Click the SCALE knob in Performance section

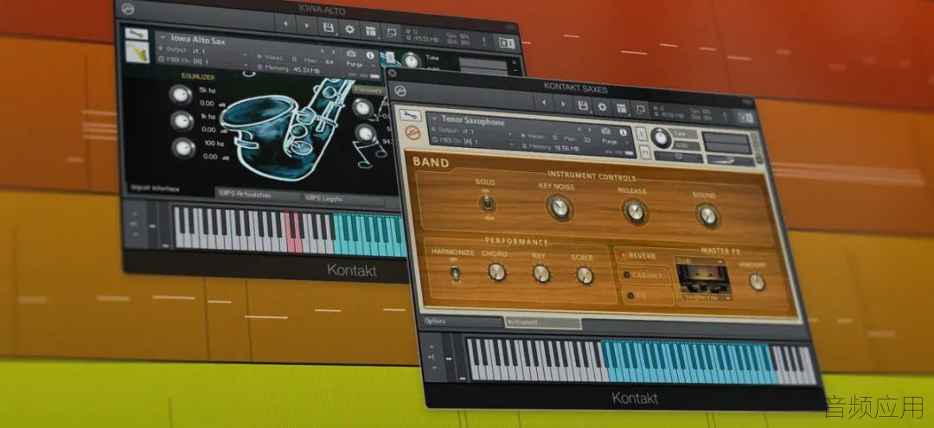tap(585, 275)
